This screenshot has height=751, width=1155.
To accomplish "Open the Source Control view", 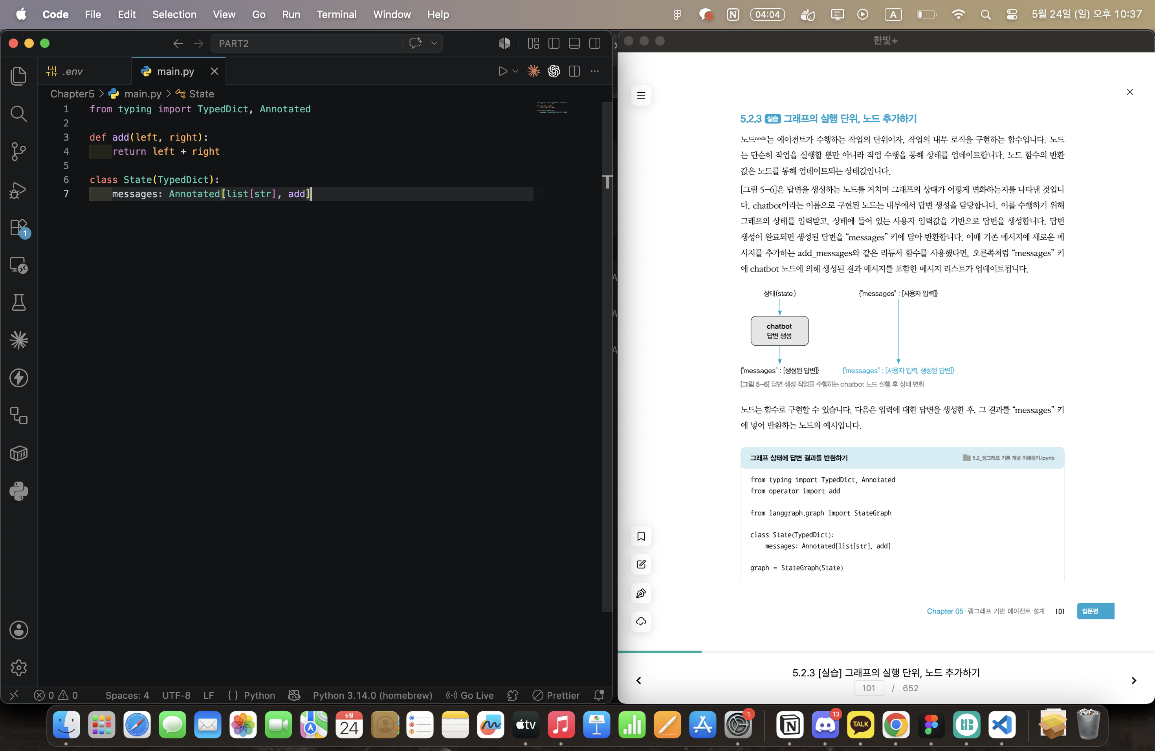I will [x=18, y=151].
